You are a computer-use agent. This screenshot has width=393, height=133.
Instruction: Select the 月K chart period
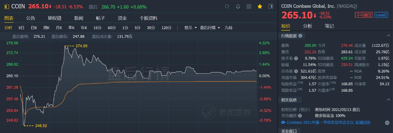(59, 28)
